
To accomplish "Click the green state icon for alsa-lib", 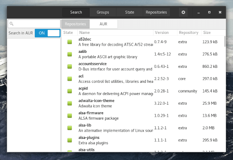I will point(70,128).
